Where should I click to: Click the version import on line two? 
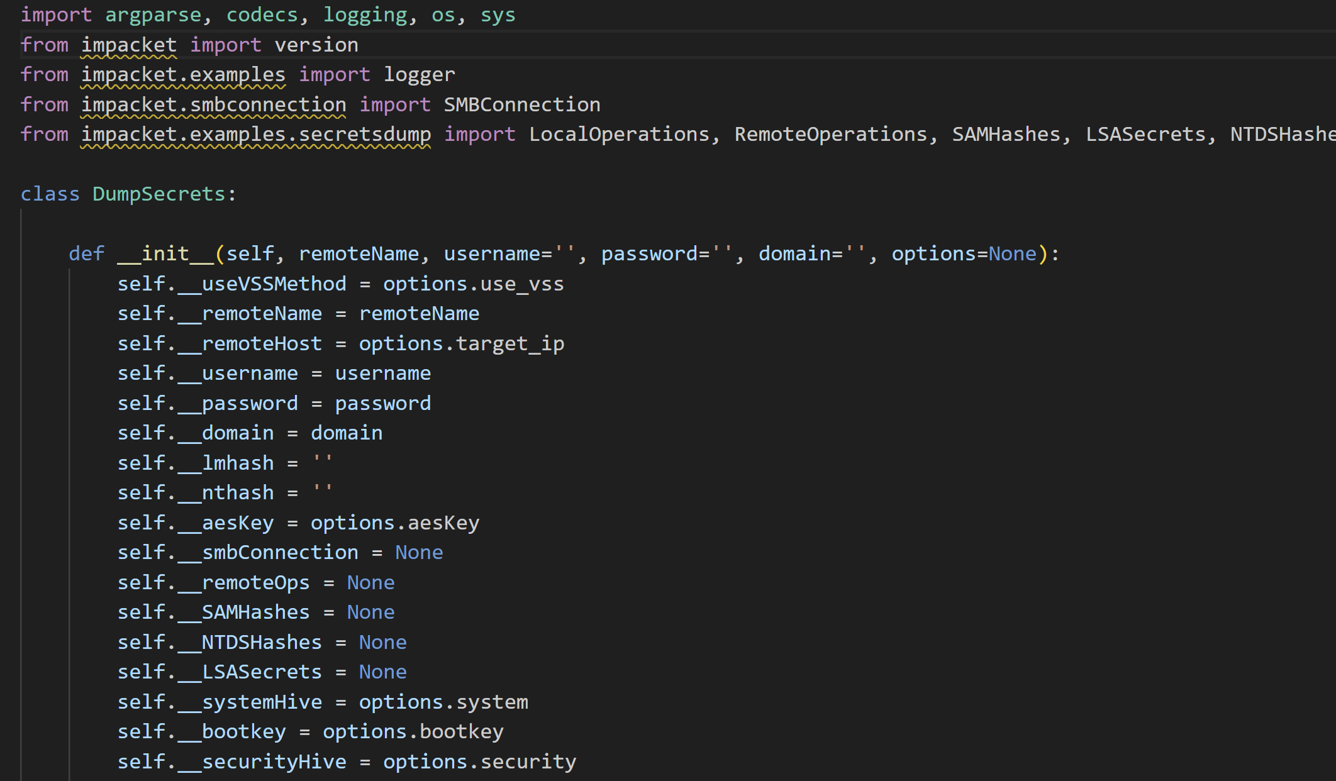(x=316, y=45)
